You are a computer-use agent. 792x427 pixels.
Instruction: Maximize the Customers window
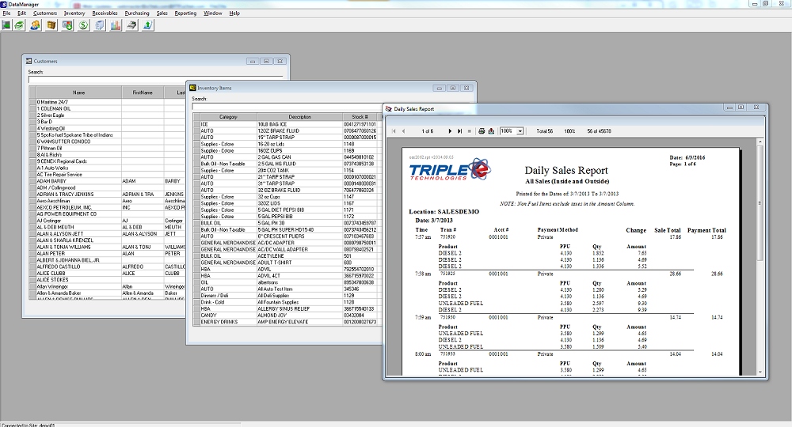click(x=266, y=61)
